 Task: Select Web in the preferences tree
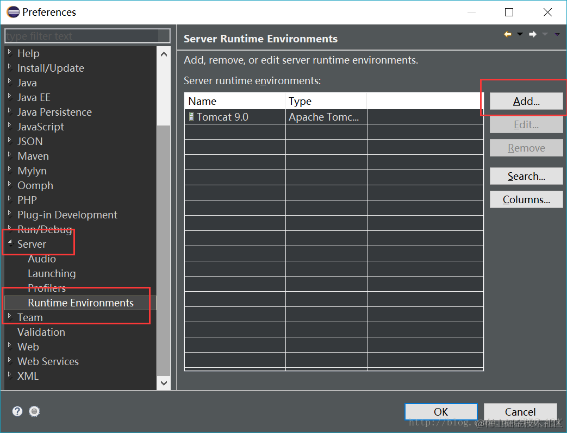(x=28, y=347)
